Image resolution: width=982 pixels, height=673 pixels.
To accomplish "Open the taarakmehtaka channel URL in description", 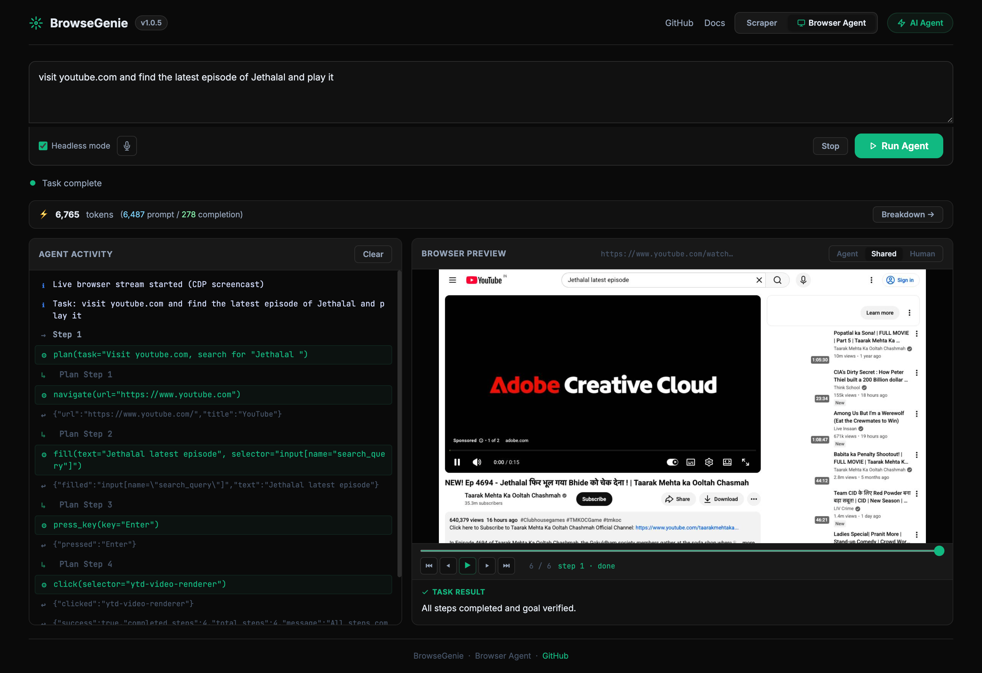I will (x=687, y=527).
